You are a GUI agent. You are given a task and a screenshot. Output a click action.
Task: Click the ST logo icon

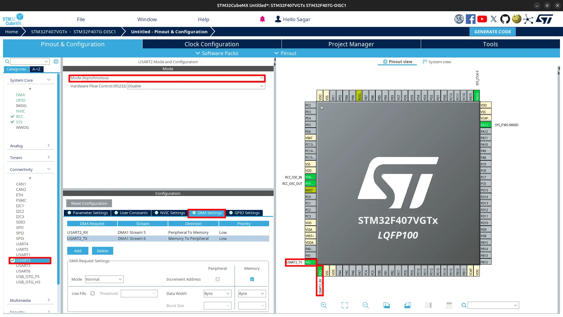click(x=545, y=19)
